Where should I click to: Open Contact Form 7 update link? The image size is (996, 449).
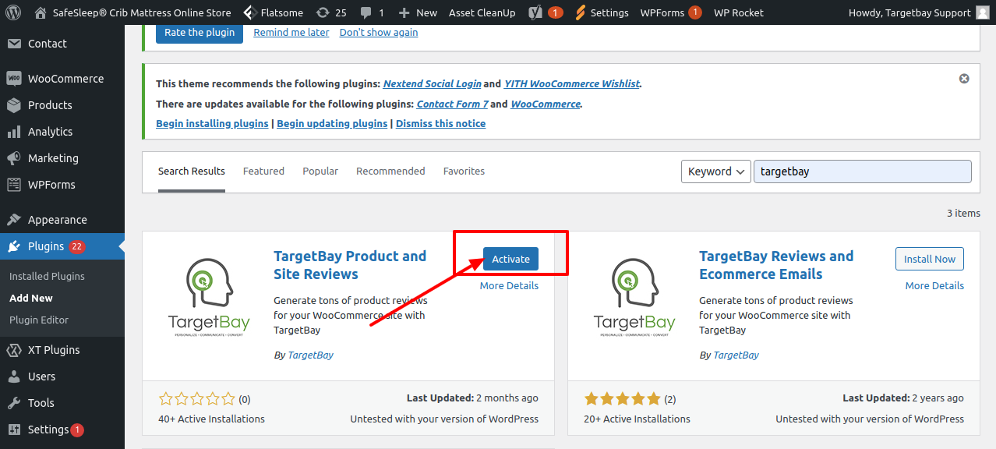[452, 104]
